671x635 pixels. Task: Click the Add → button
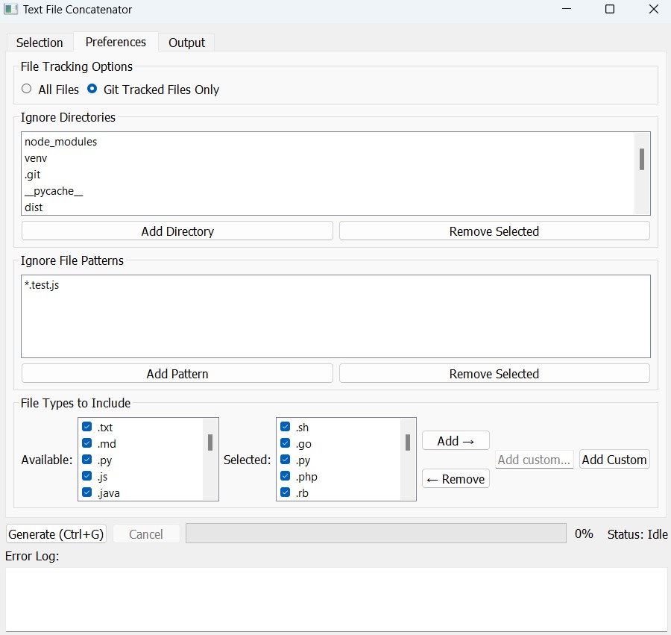click(x=456, y=440)
